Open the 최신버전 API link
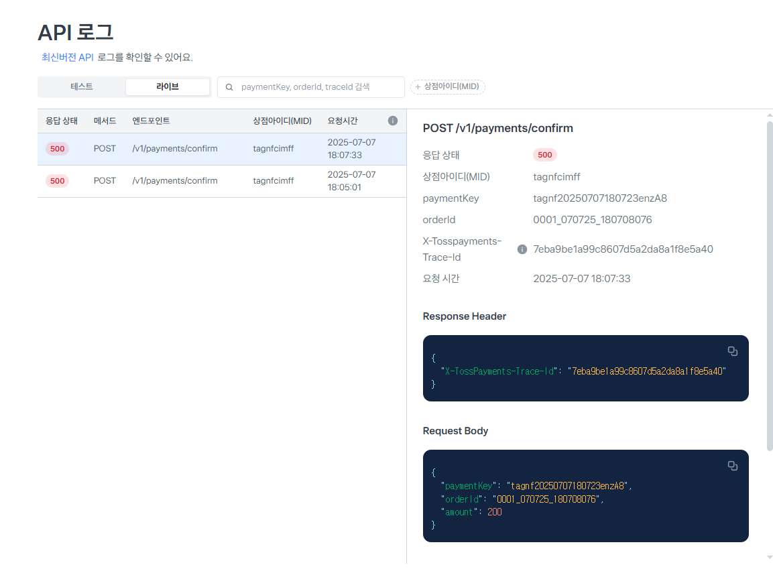 [68, 57]
